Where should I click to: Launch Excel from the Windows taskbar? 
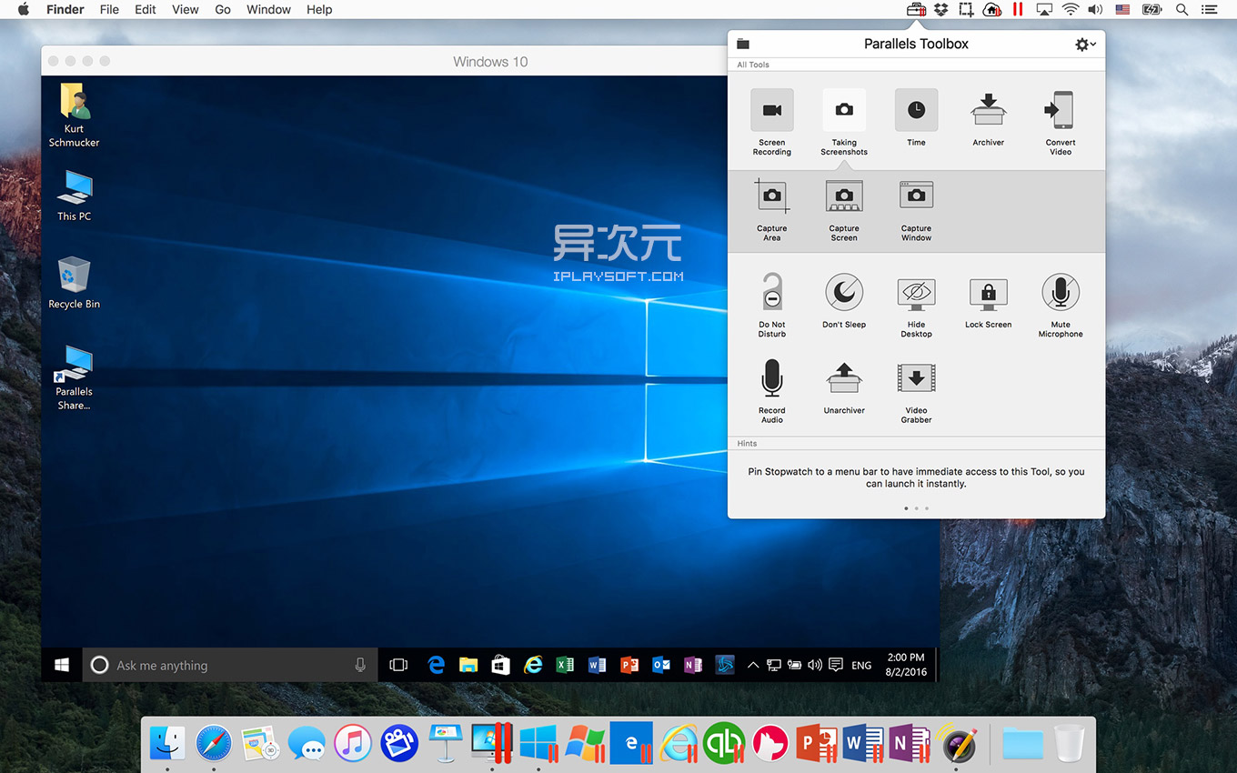pos(565,665)
